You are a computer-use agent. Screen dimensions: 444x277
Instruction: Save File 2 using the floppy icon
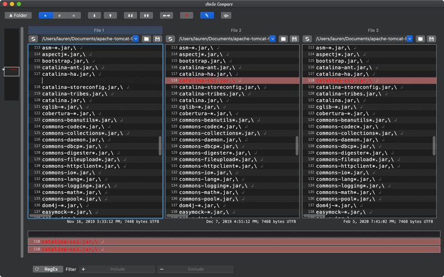coord(294,39)
